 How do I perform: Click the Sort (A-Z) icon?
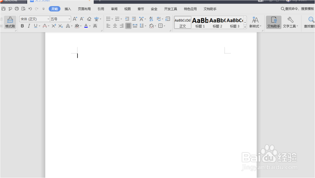(x=151, y=19)
